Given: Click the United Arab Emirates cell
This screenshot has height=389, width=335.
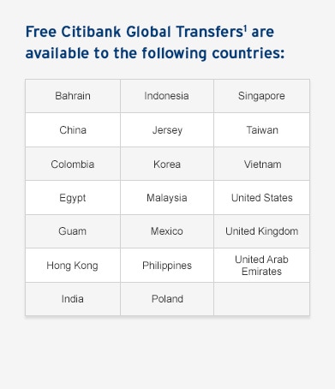Looking at the screenshot, I should (x=262, y=266).
